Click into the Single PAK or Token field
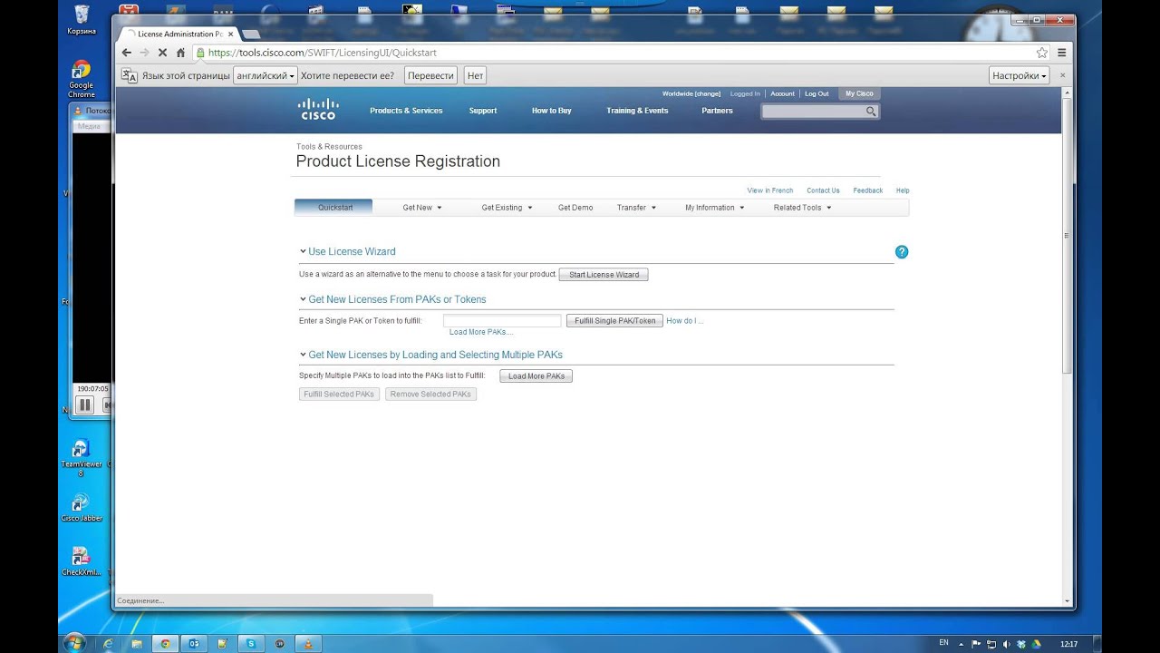The width and height of the screenshot is (1160, 653). pyautogui.click(x=502, y=321)
